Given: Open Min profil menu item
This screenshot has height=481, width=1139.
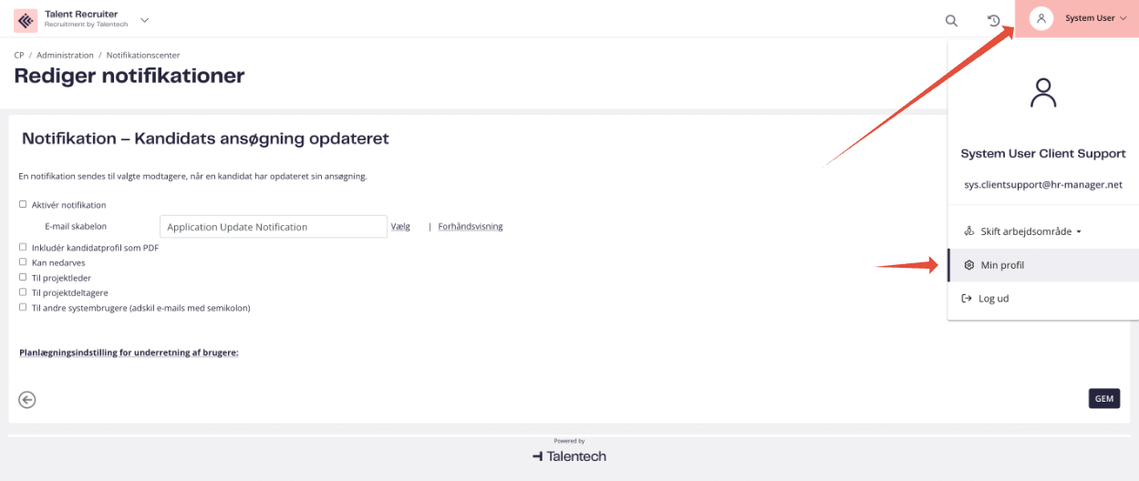Looking at the screenshot, I should pyautogui.click(x=1043, y=265).
